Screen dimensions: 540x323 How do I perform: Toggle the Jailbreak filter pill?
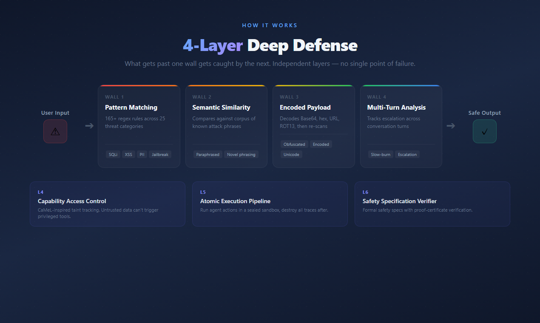coord(160,154)
